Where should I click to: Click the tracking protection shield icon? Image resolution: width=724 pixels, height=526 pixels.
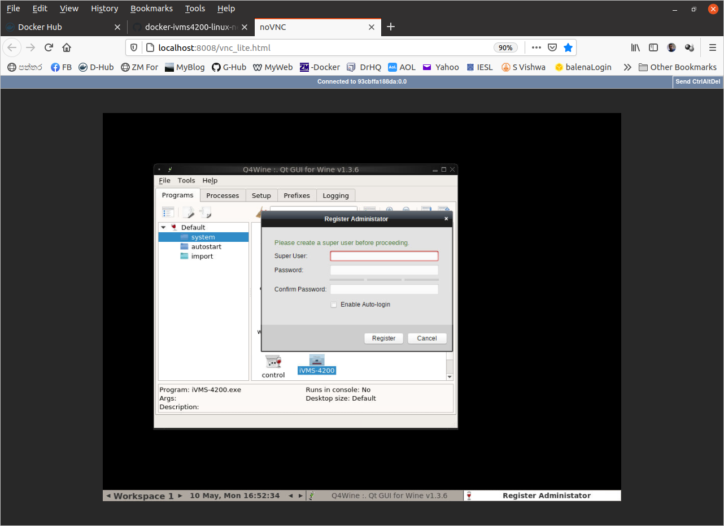coord(134,47)
